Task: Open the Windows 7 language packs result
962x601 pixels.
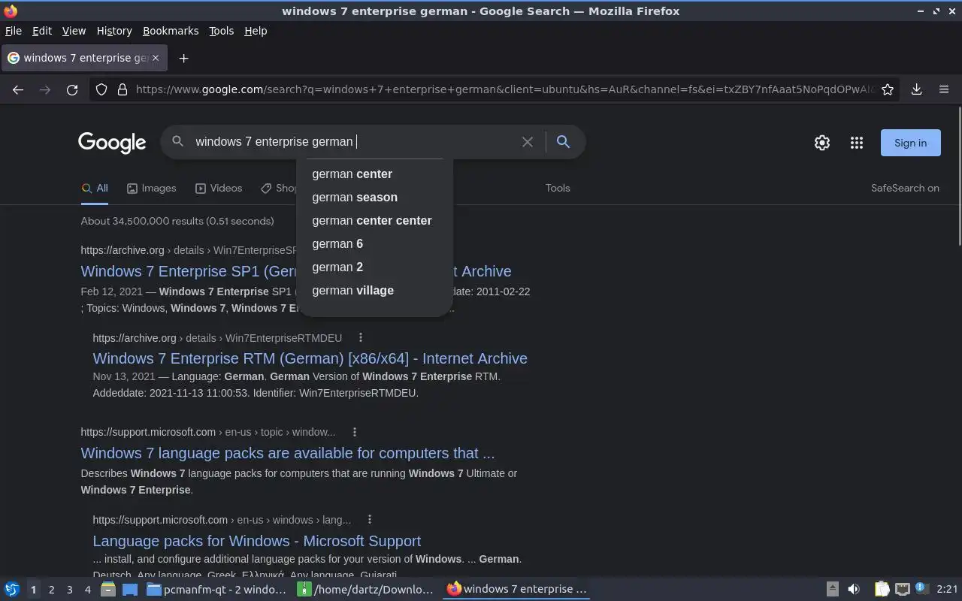Action: click(288, 453)
